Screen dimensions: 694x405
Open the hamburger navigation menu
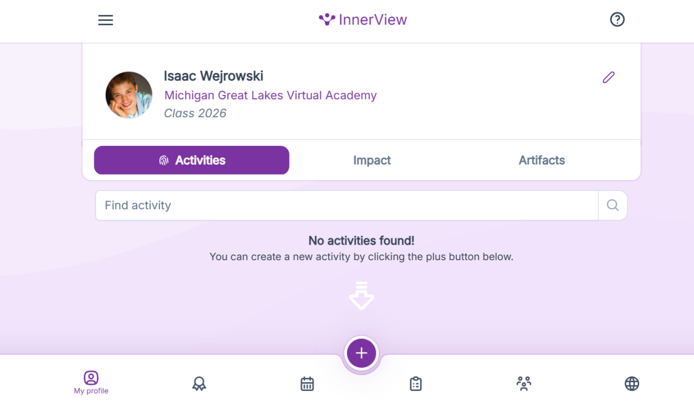(x=106, y=20)
